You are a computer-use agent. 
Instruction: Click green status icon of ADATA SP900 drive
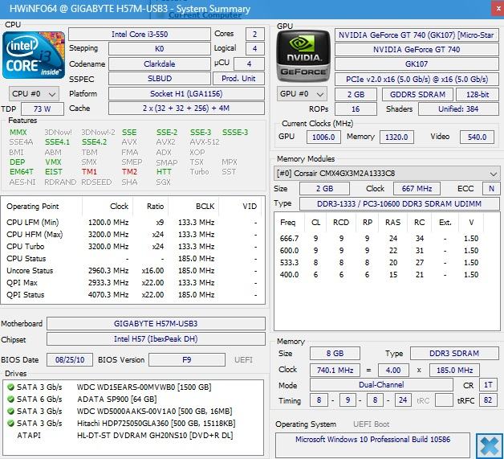(10, 400)
